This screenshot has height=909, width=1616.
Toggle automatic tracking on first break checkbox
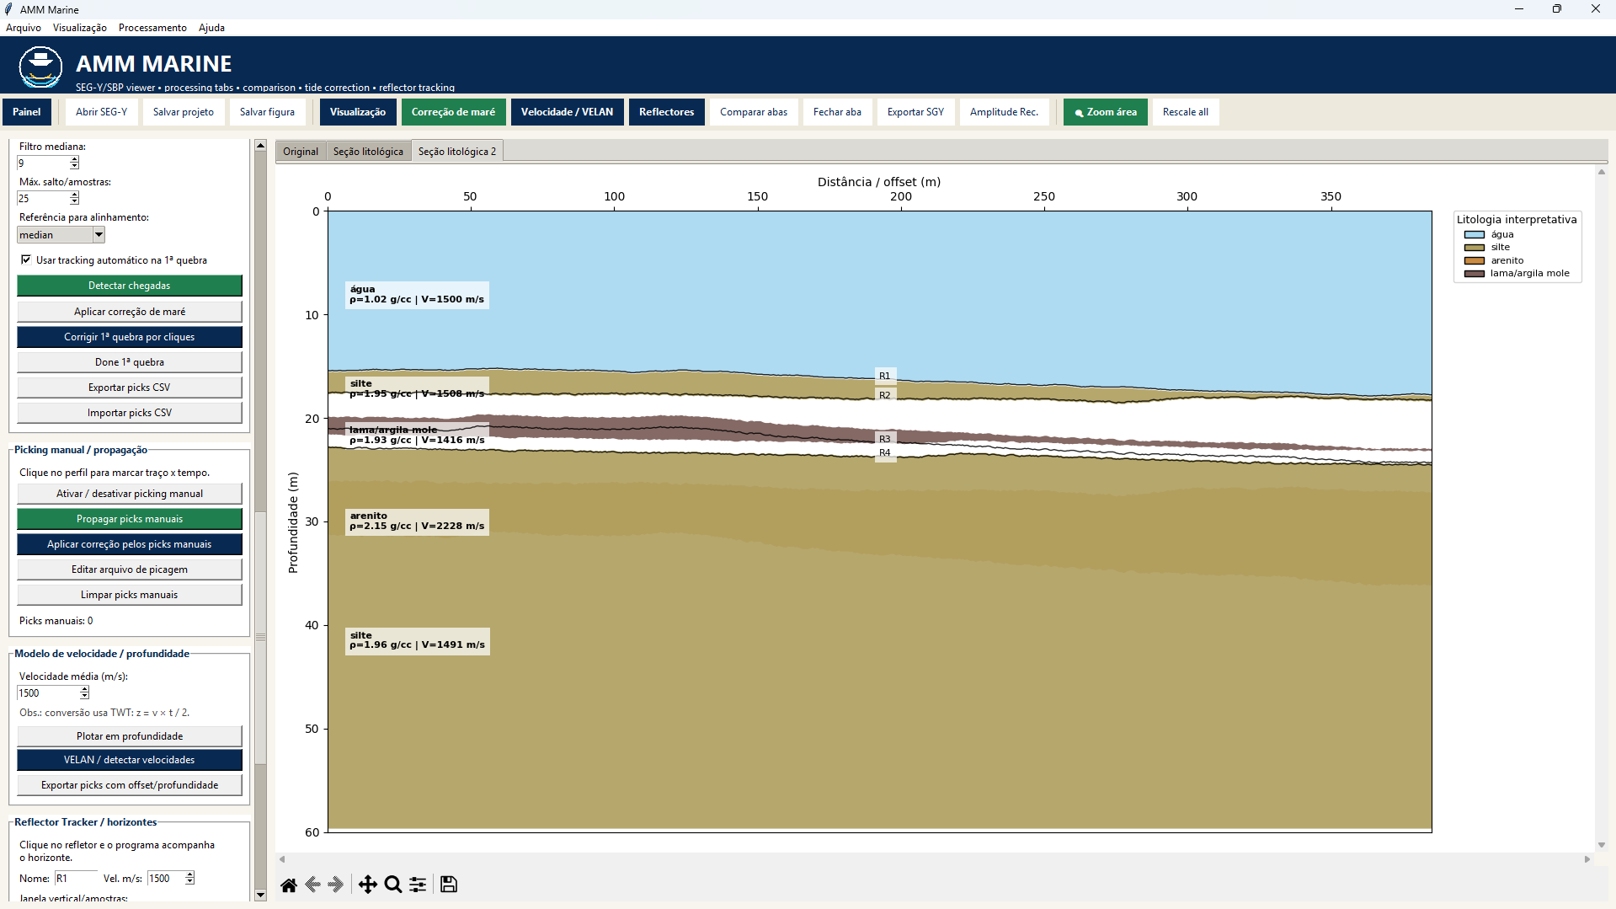[26, 259]
